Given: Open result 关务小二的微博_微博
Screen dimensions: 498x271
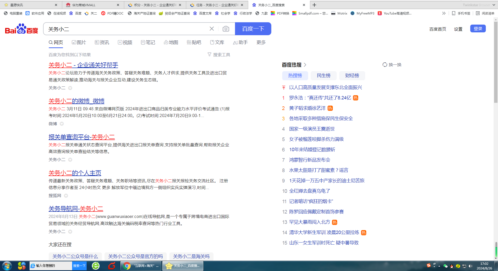Looking at the screenshot, I should click(x=77, y=101).
